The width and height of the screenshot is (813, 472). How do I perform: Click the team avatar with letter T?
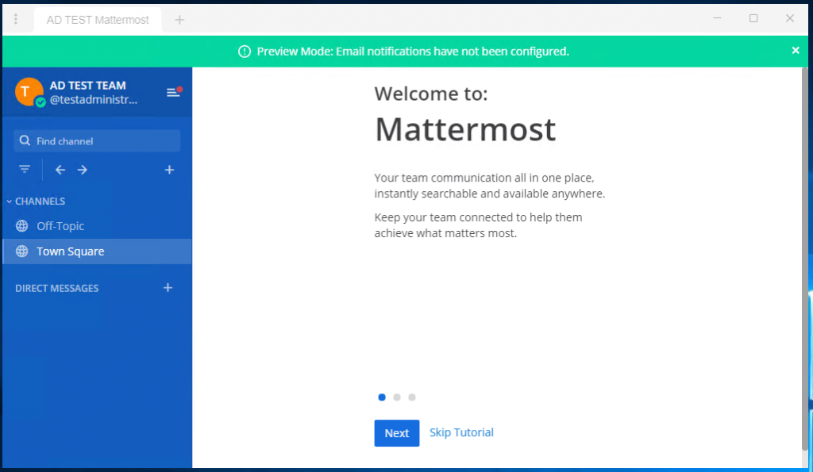(x=29, y=92)
